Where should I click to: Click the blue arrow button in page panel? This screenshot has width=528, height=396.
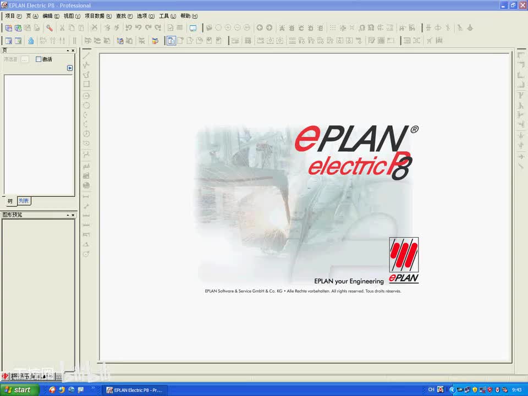click(x=70, y=68)
